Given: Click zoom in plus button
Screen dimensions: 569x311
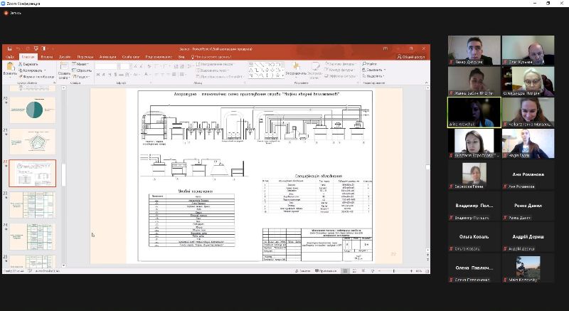Looking at the screenshot, I should point(411,271).
